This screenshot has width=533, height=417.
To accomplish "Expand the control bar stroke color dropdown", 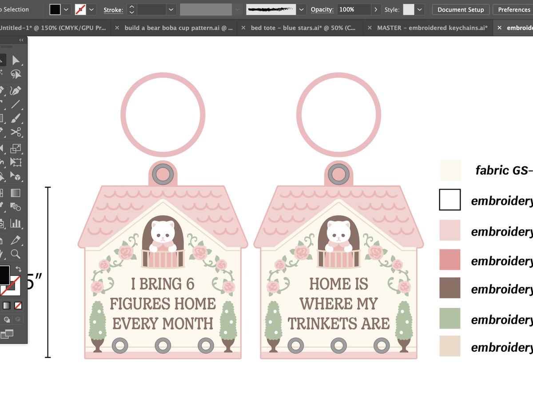I will click(x=92, y=9).
